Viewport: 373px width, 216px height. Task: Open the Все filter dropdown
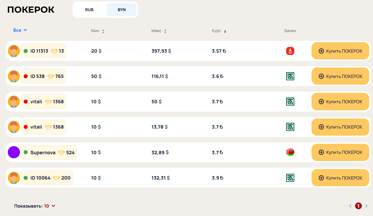20,30
